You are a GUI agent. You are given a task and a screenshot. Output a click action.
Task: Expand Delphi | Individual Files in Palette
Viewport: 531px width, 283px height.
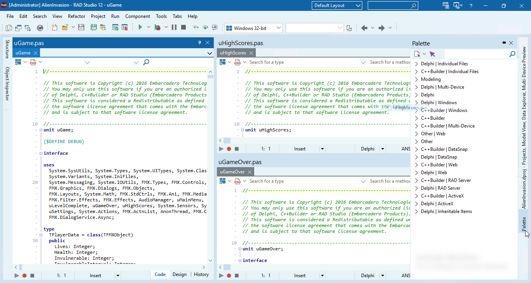pyautogui.click(x=416, y=64)
